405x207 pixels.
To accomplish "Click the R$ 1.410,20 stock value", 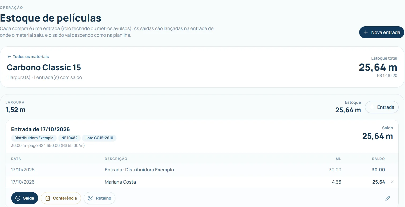I will coord(387,76).
